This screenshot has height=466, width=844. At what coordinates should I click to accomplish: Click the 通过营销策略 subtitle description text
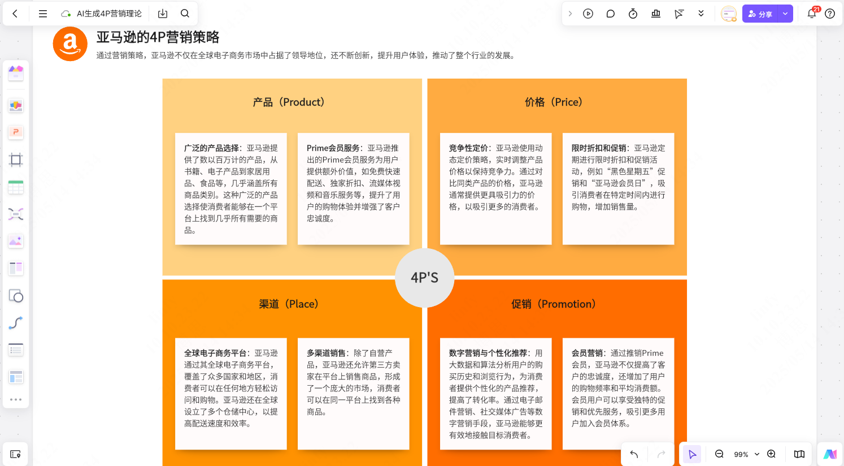(x=307, y=55)
